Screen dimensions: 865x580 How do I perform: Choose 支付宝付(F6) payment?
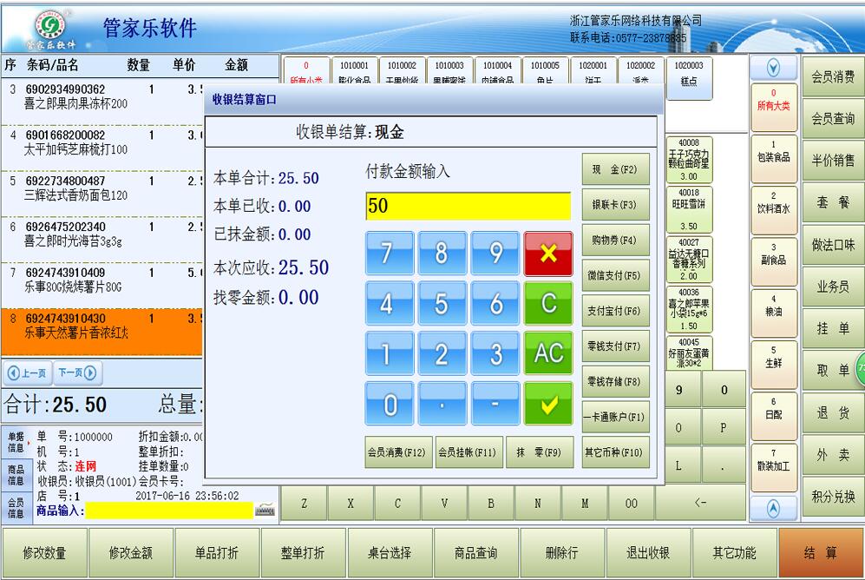tap(616, 311)
